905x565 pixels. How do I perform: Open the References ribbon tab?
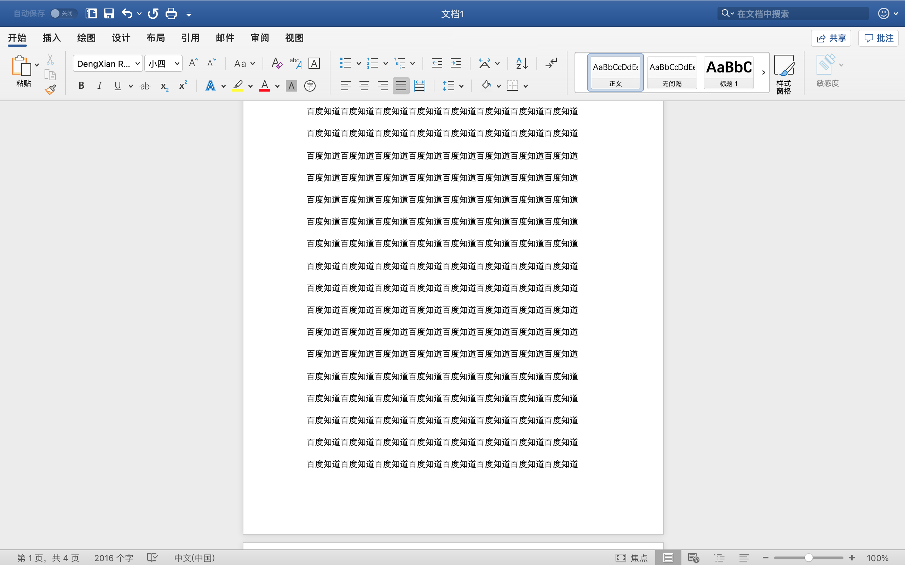tap(190, 38)
